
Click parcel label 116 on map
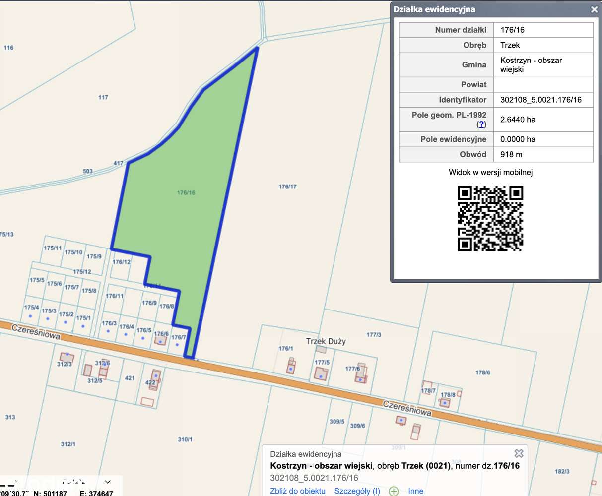coord(8,48)
